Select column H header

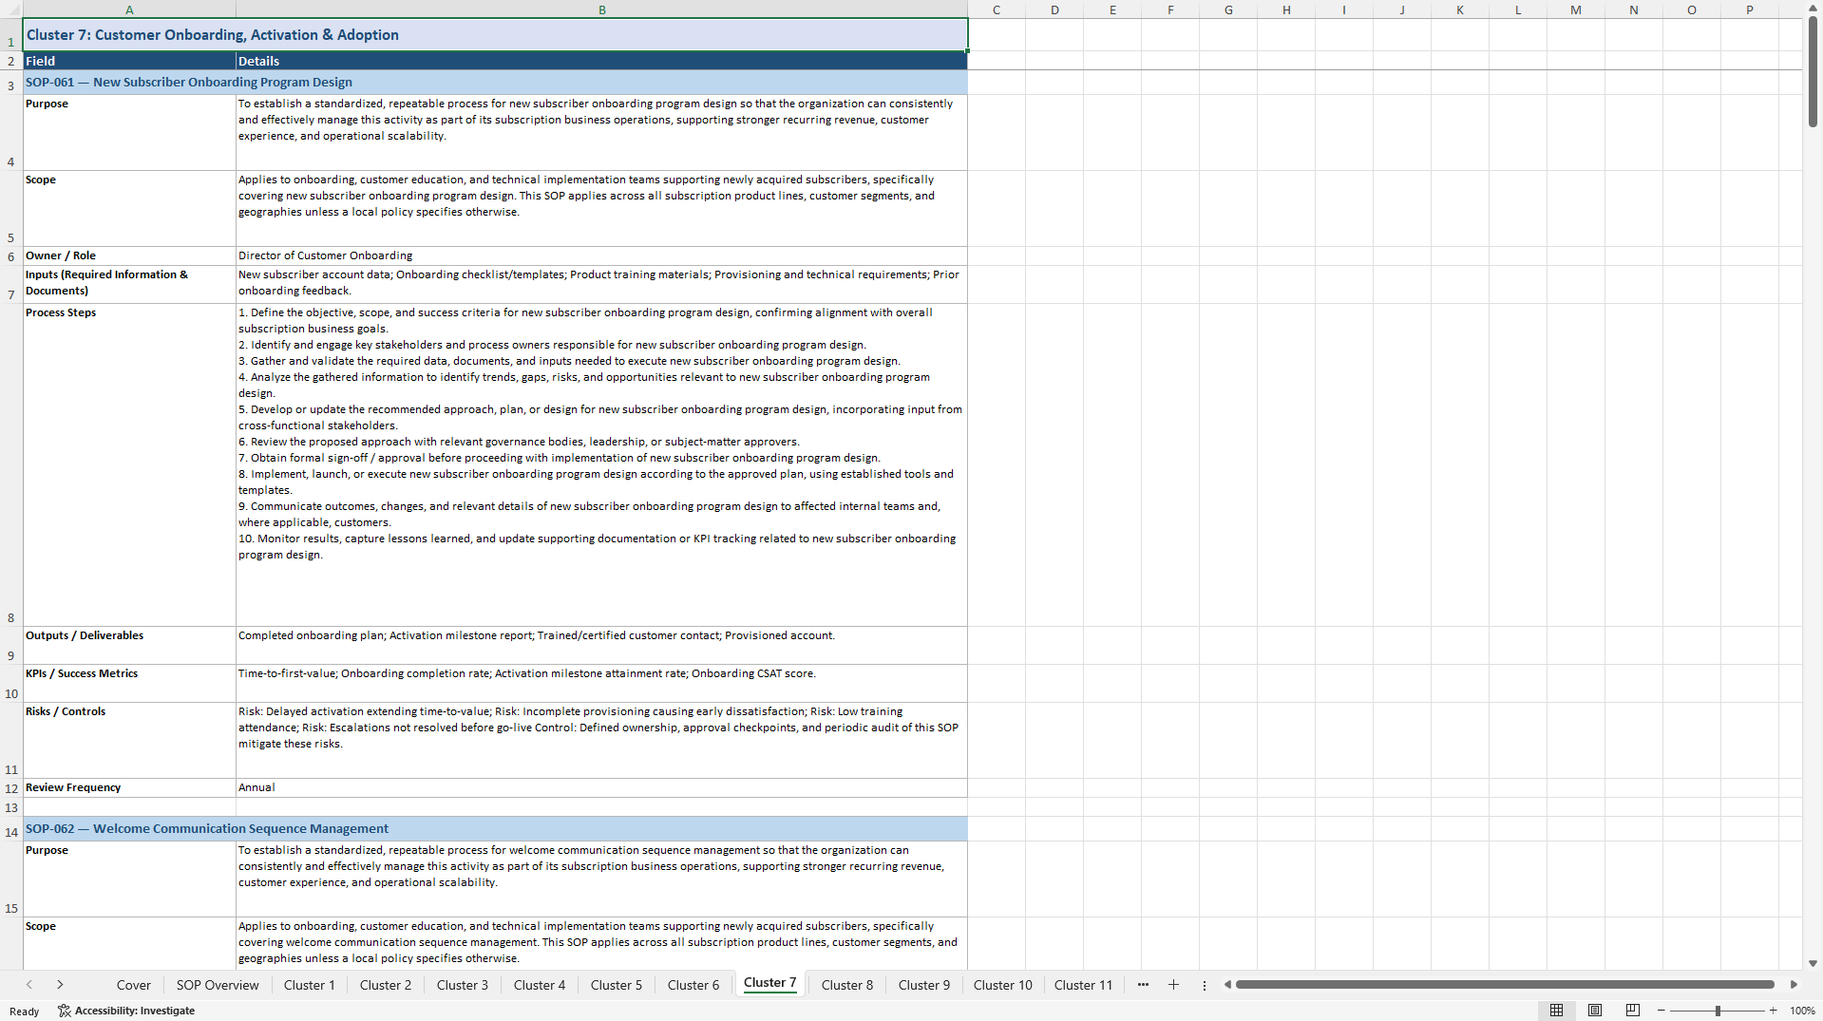click(x=1286, y=9)
